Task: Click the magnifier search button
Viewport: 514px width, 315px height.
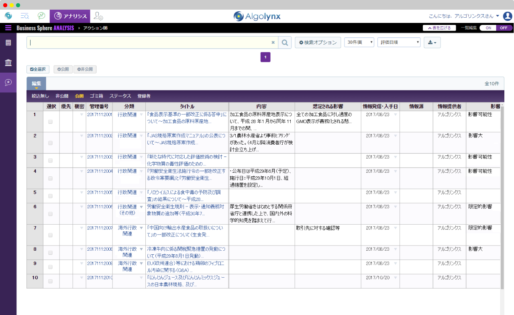Action: click(x=285, y=43)
